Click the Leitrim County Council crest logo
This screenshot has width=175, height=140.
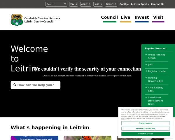tap(17, 20)
